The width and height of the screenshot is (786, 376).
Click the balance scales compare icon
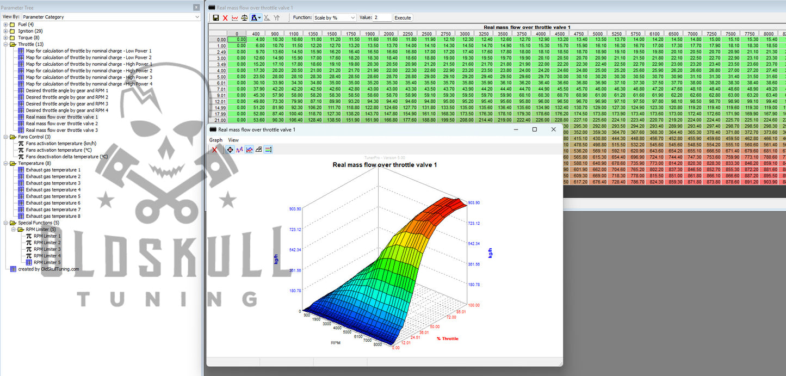click(244, 18)
